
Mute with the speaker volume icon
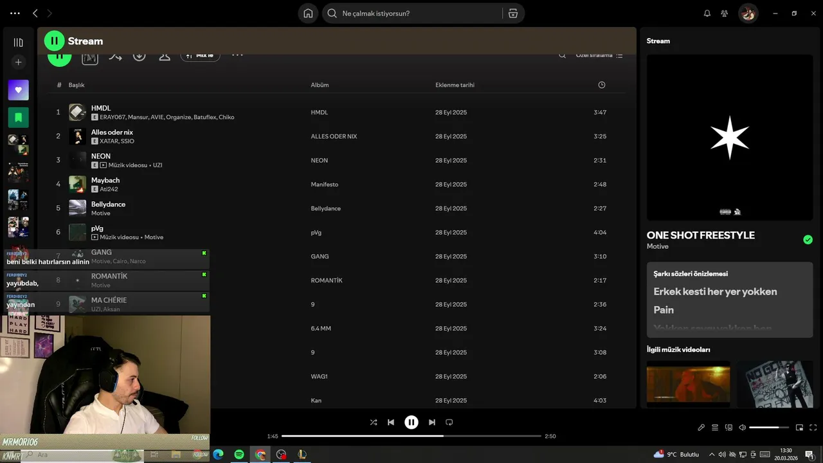tap(742, 428)
